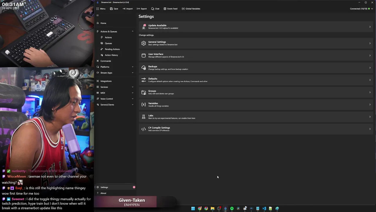The image size is (376, 212).
Task: Open User Interface settings row
Action: click(256, 55)
